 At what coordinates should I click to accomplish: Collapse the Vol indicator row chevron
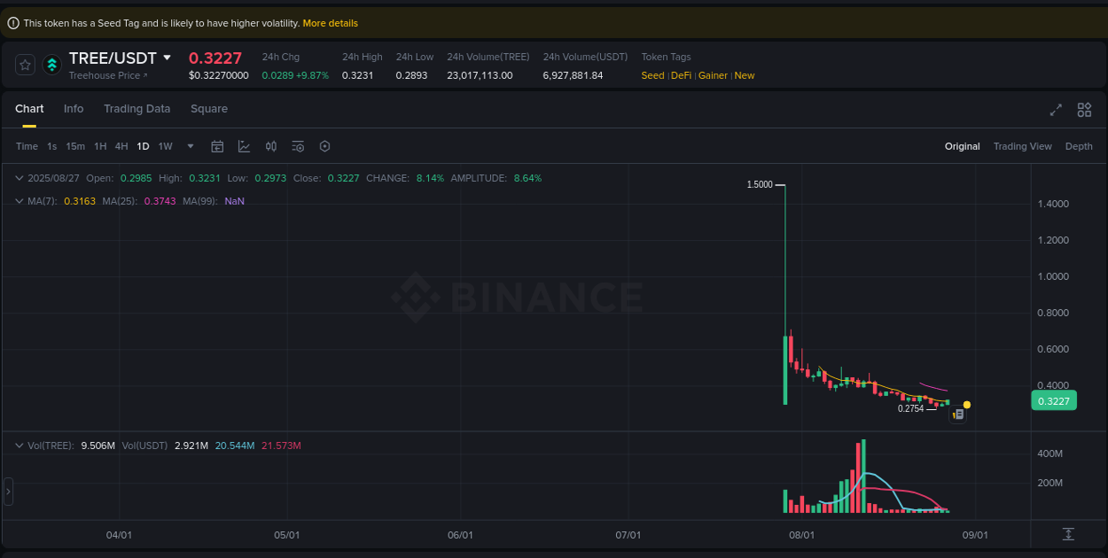[x=19, y=445]
